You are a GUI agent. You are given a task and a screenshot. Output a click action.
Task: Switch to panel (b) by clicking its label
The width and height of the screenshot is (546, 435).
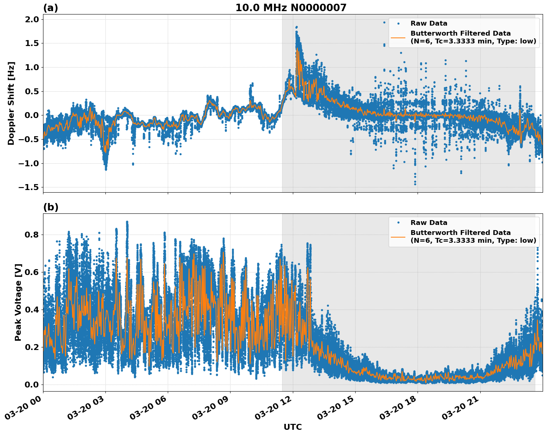(x=50, y=206)
